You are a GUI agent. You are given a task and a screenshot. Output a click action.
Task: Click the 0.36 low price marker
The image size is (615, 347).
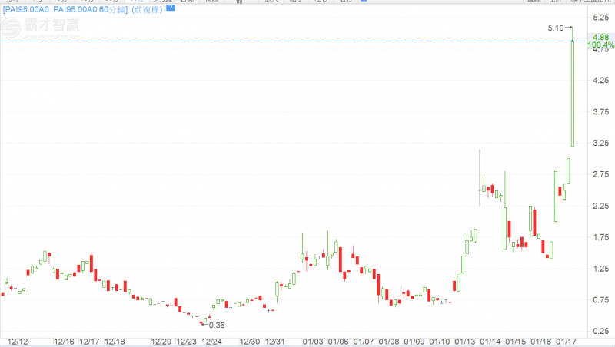click(216, 325)
